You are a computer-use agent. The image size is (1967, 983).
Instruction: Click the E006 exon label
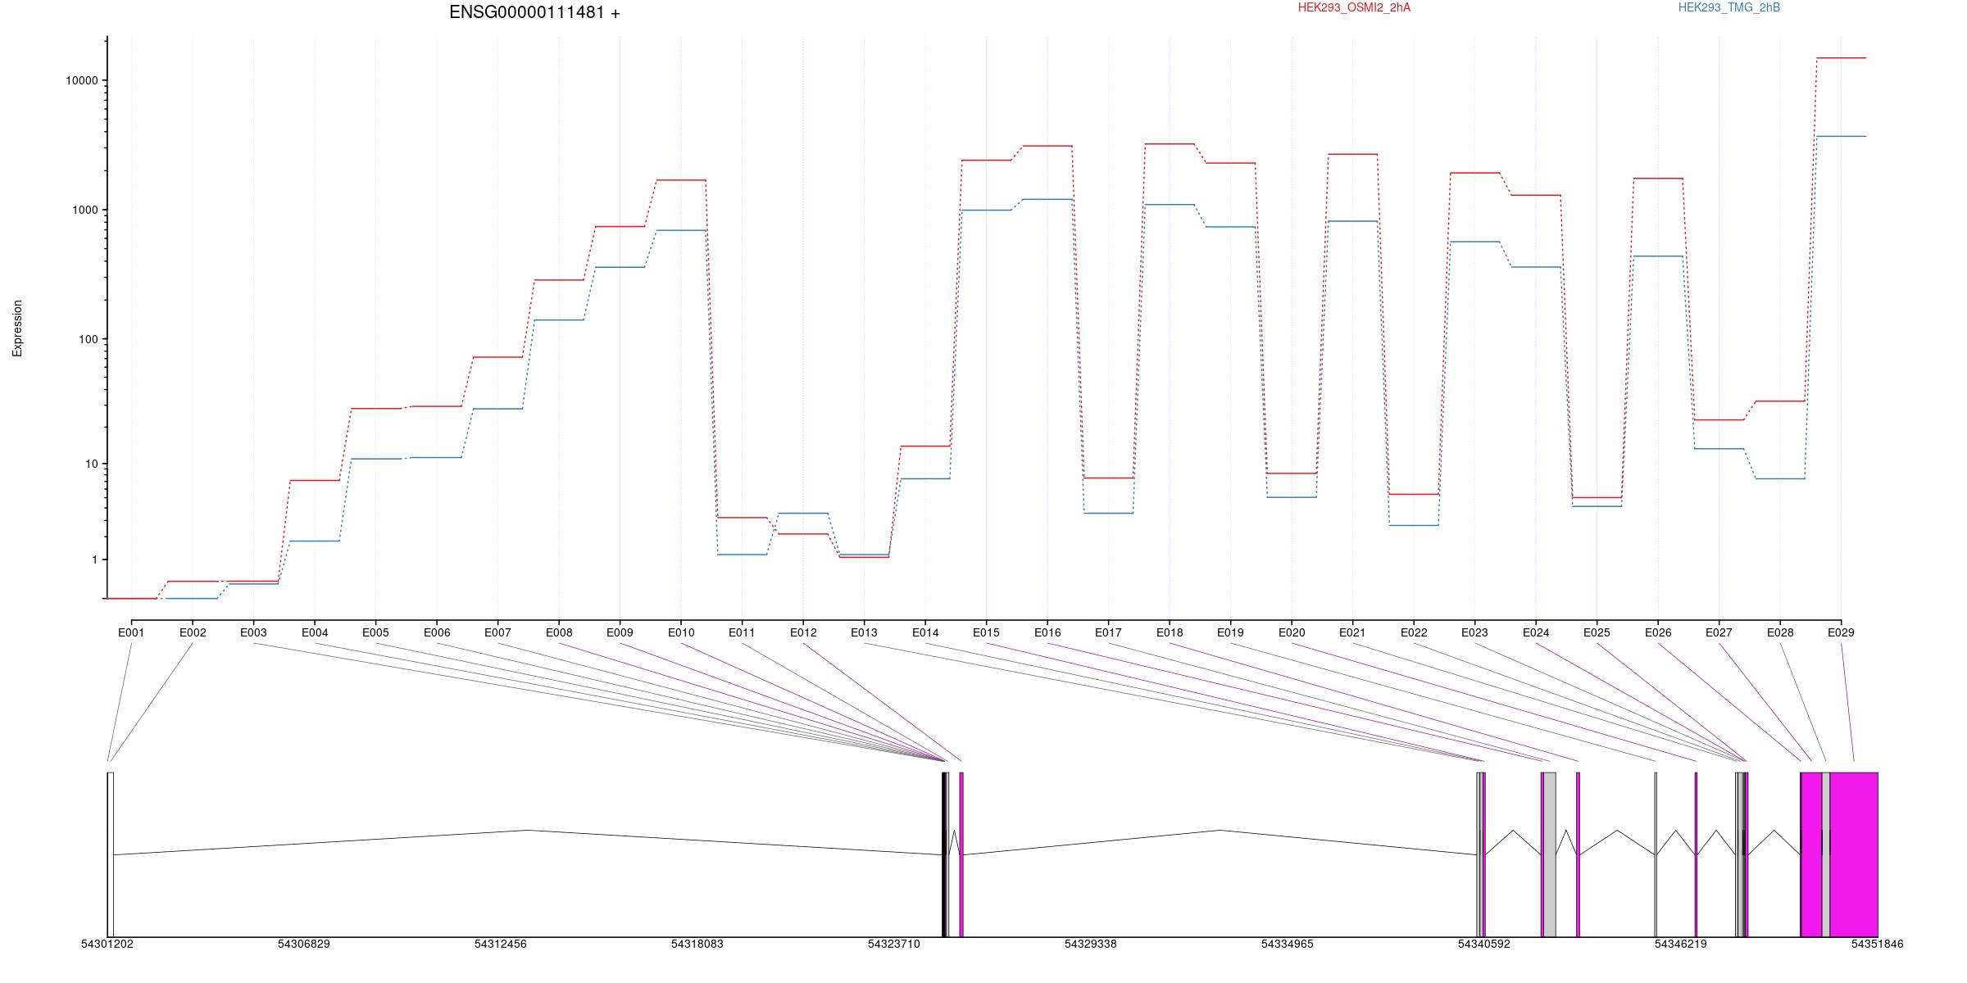[437, 632]
